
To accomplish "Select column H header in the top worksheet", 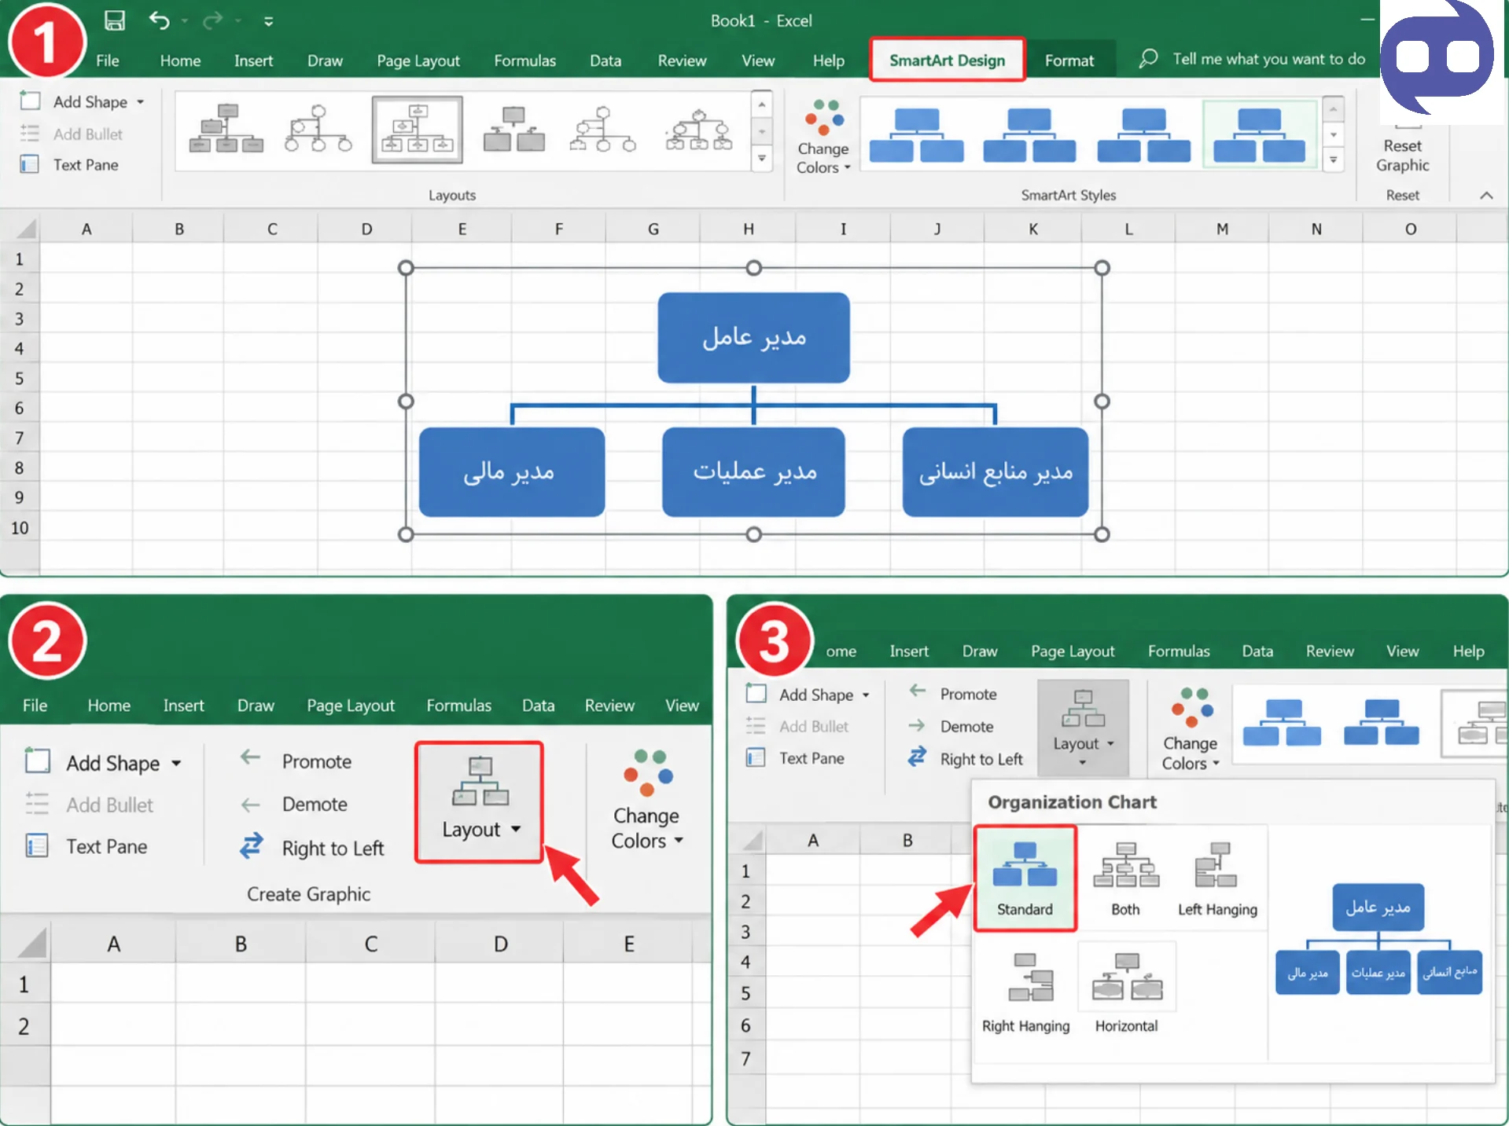I will (x=748, y=229).
